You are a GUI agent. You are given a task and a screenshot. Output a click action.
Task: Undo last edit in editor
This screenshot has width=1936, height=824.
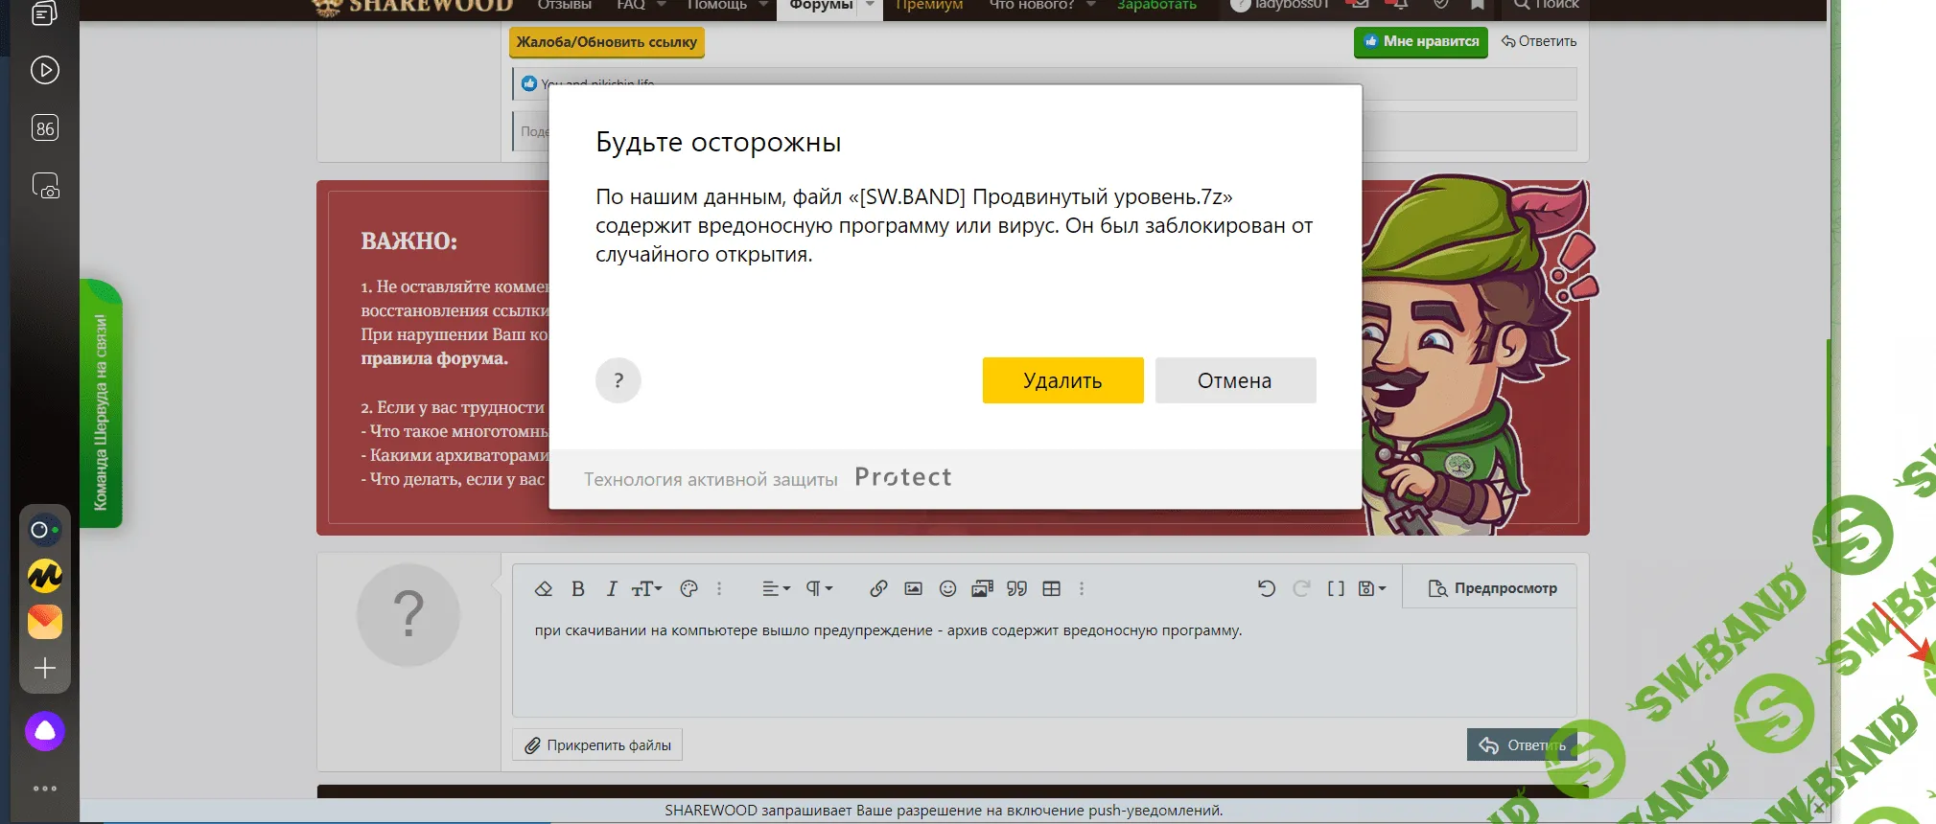(x=1267, y=589)
